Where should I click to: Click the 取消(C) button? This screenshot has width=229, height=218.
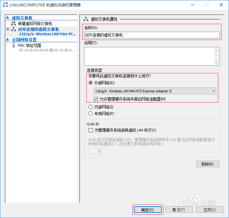[x=179, y=210]
